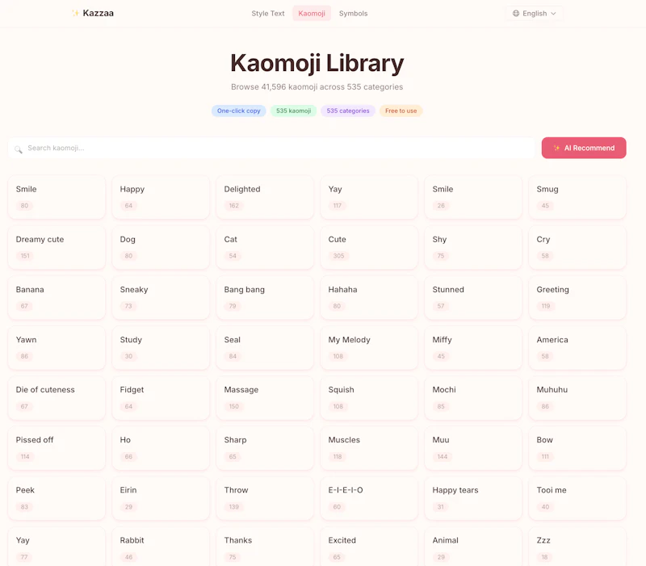Open the Mochi category card
646x566 pixels.
pos(473,398)
